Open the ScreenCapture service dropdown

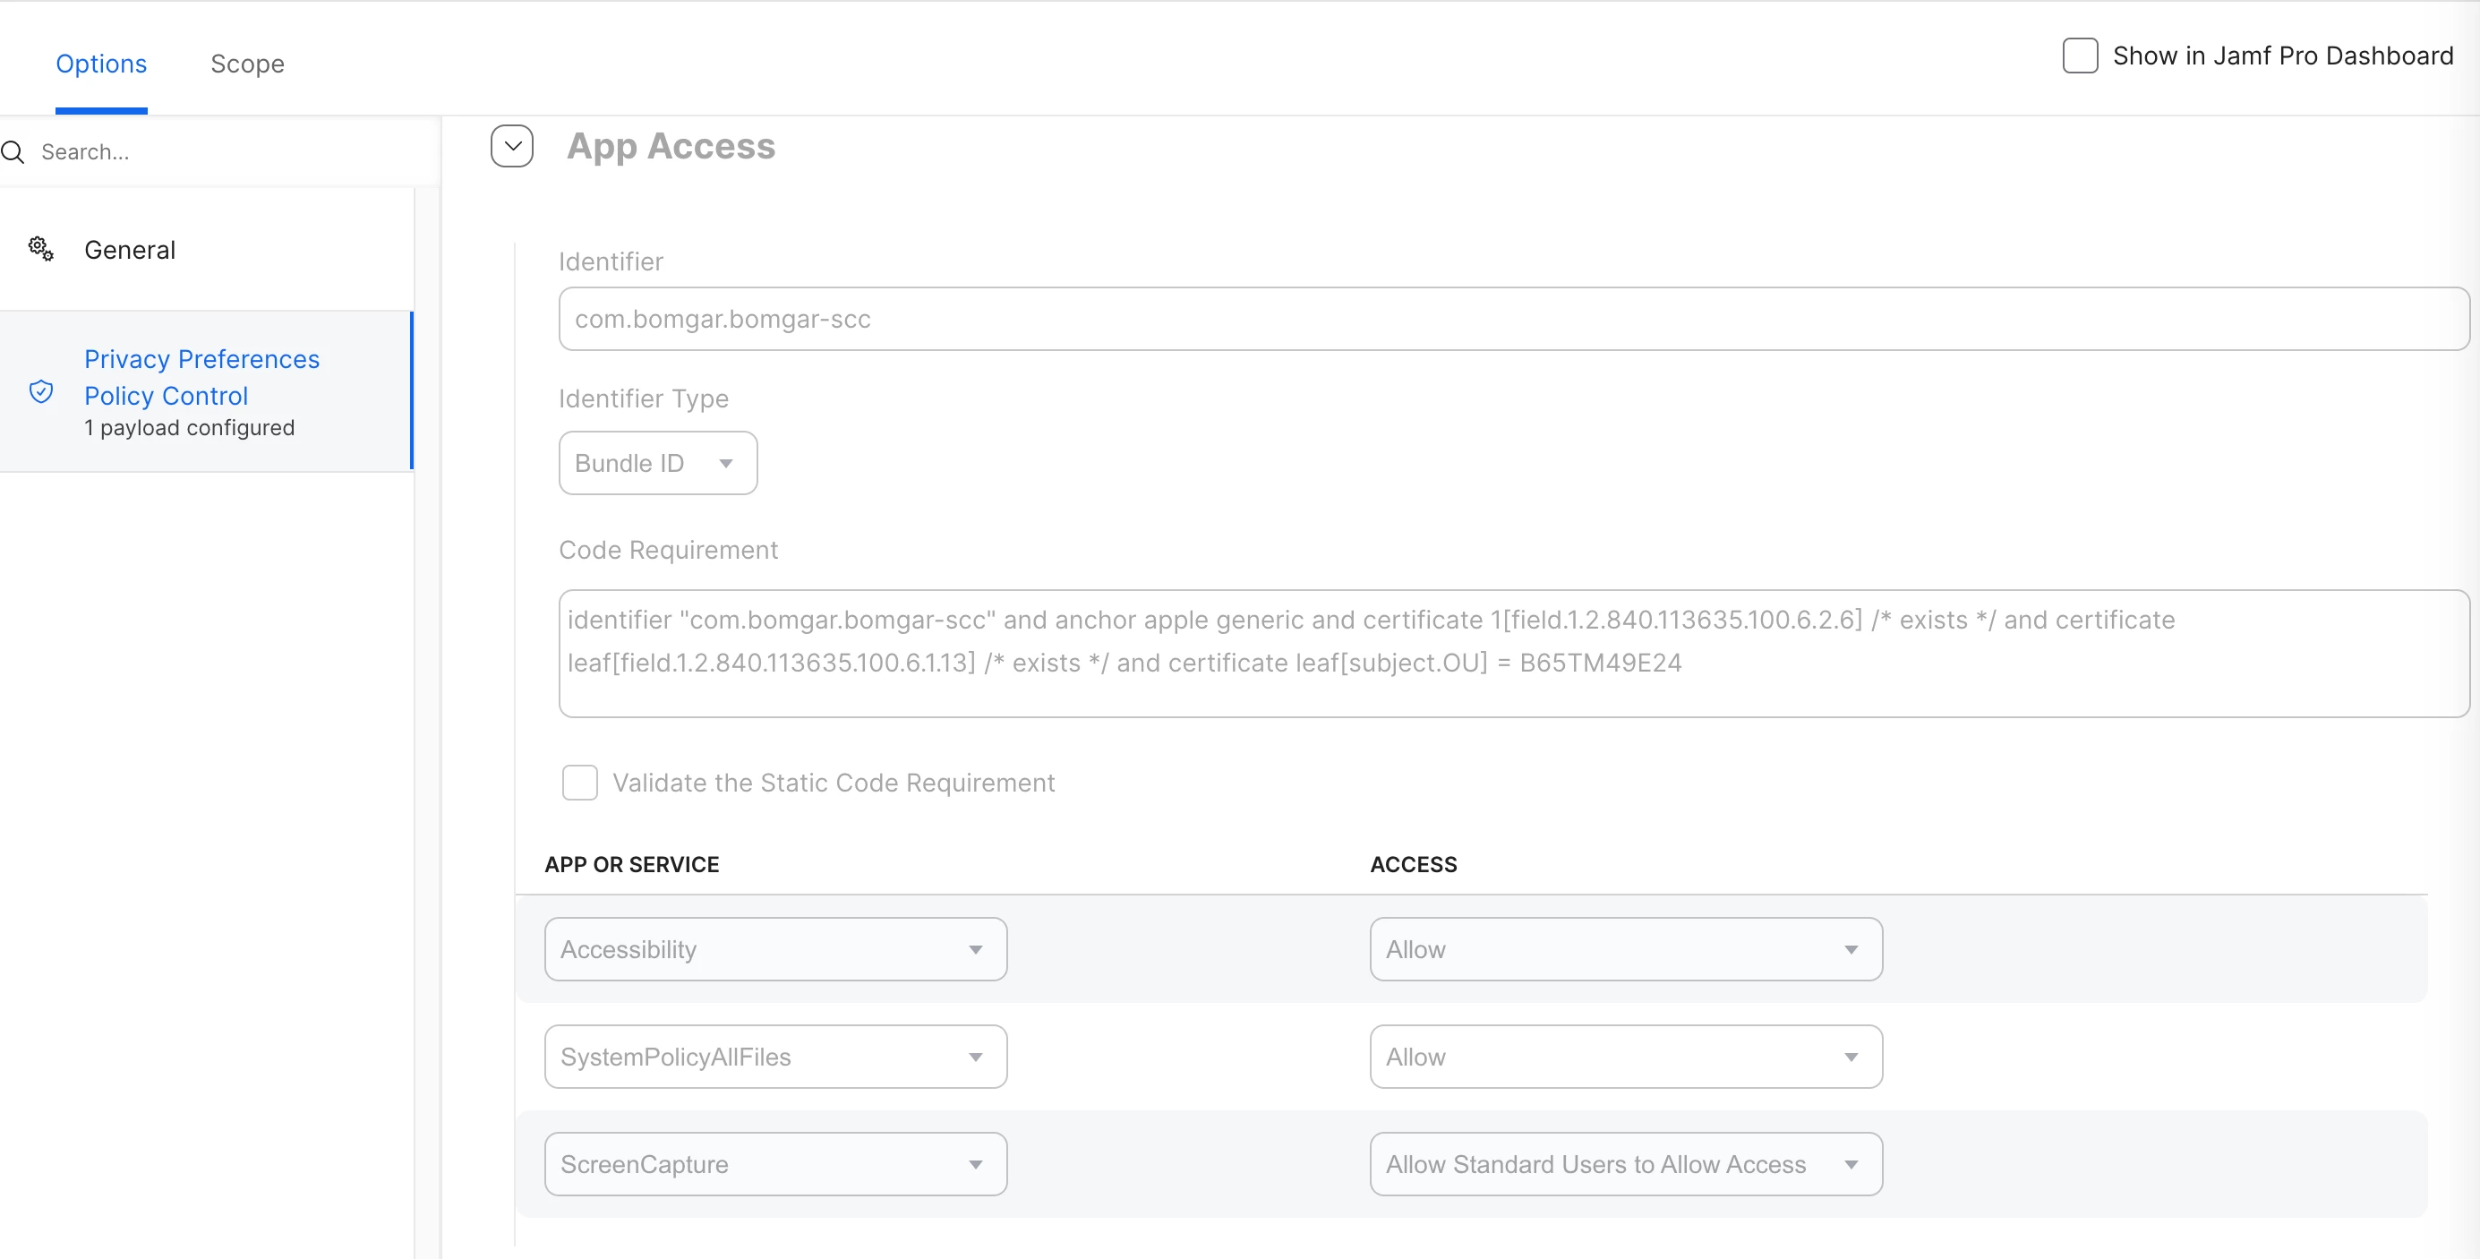point(776,1165)
